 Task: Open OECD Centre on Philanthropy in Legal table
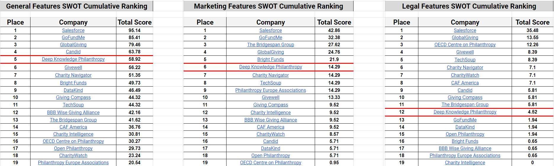pos(465,44)
